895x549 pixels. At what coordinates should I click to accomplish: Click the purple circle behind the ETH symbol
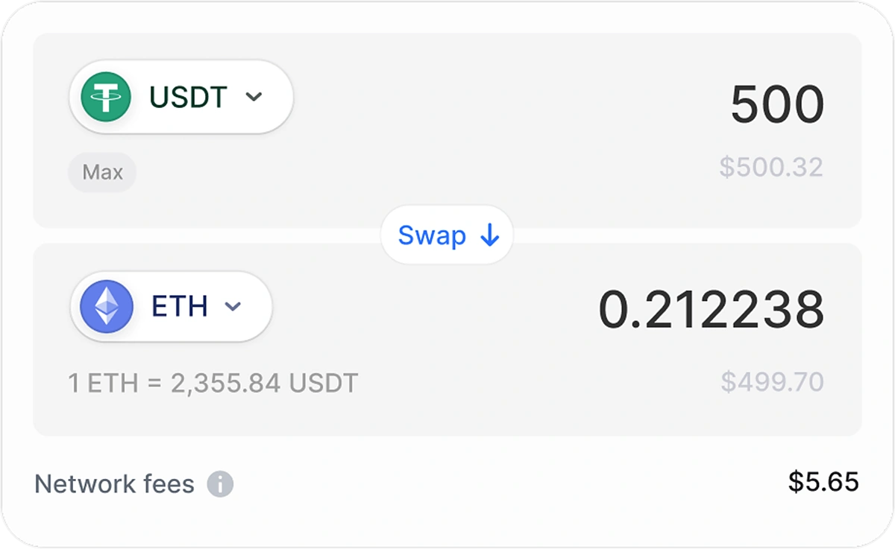pyautogui.click(x=107, y=306)
